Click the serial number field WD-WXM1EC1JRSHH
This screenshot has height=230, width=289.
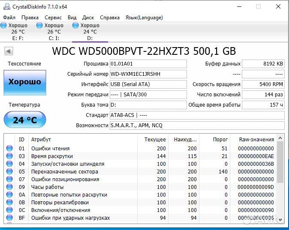(x=148, y=74)
